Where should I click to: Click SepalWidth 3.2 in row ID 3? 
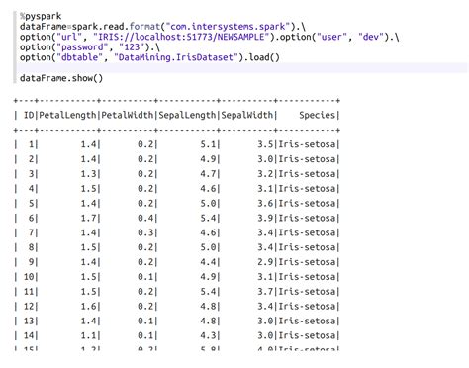click(265, 174)
